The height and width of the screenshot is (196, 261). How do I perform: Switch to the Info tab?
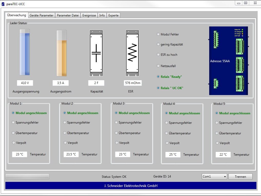tap(102, 15)
